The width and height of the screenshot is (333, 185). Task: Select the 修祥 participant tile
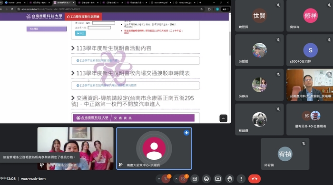pyautogui.click(x=310, y=16)
